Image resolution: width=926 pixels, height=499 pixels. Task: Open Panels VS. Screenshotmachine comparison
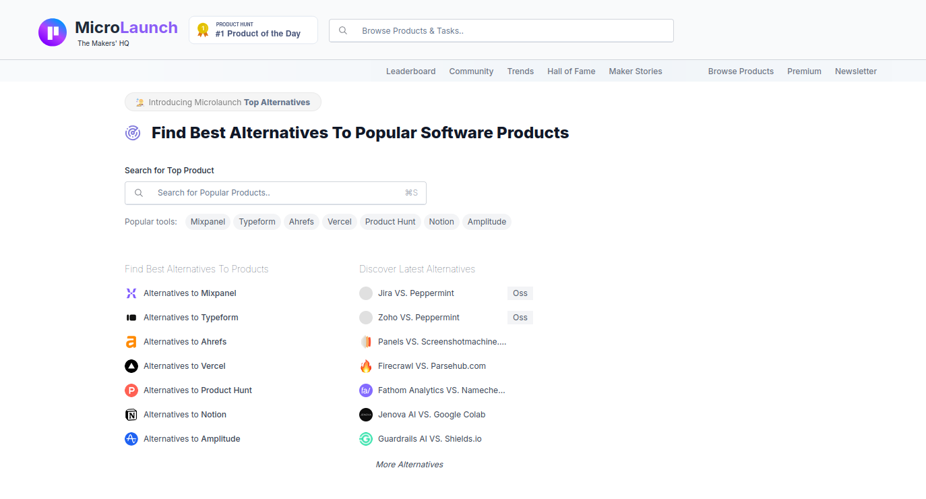point(442,342)
